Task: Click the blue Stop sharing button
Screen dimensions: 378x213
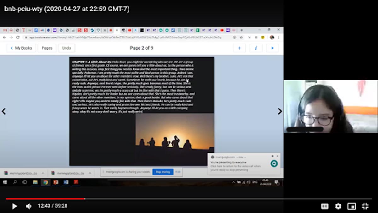Action: coord(163,172)
